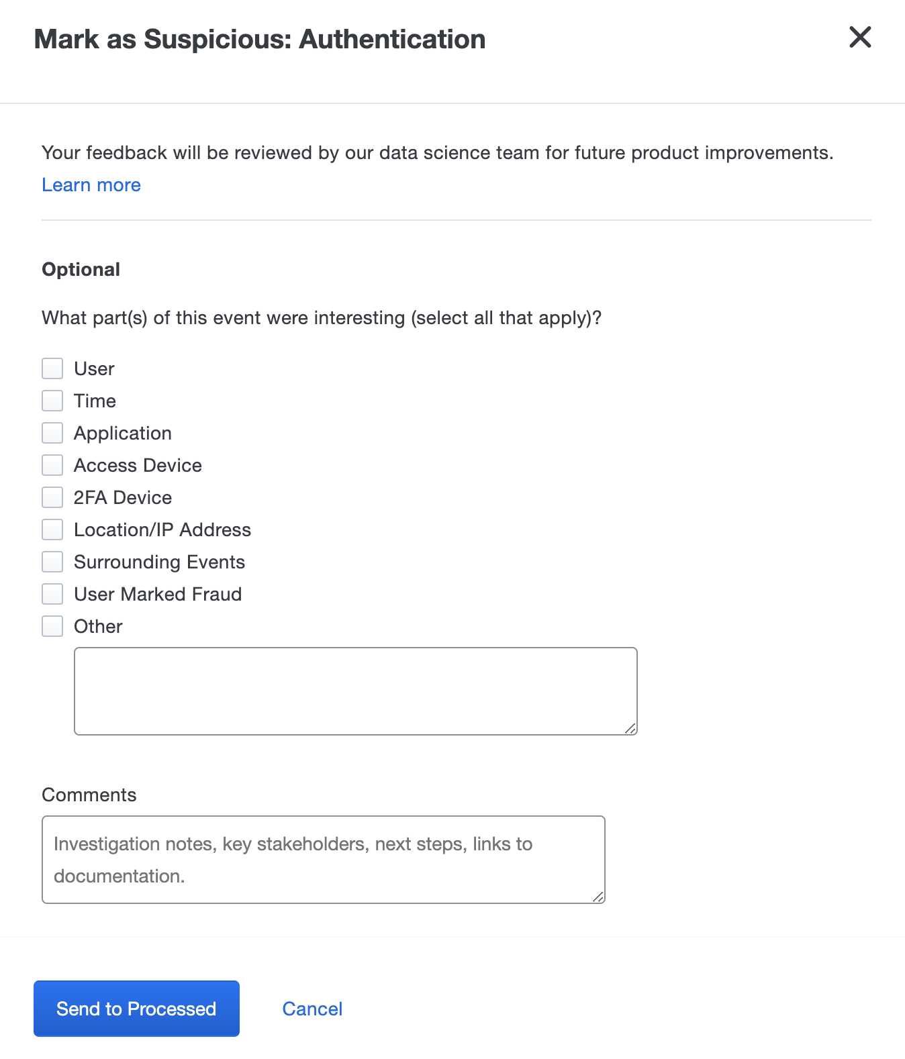Check the Surrounding Events option
This screenshot has width=905, height=1059.
pos(52,561)
